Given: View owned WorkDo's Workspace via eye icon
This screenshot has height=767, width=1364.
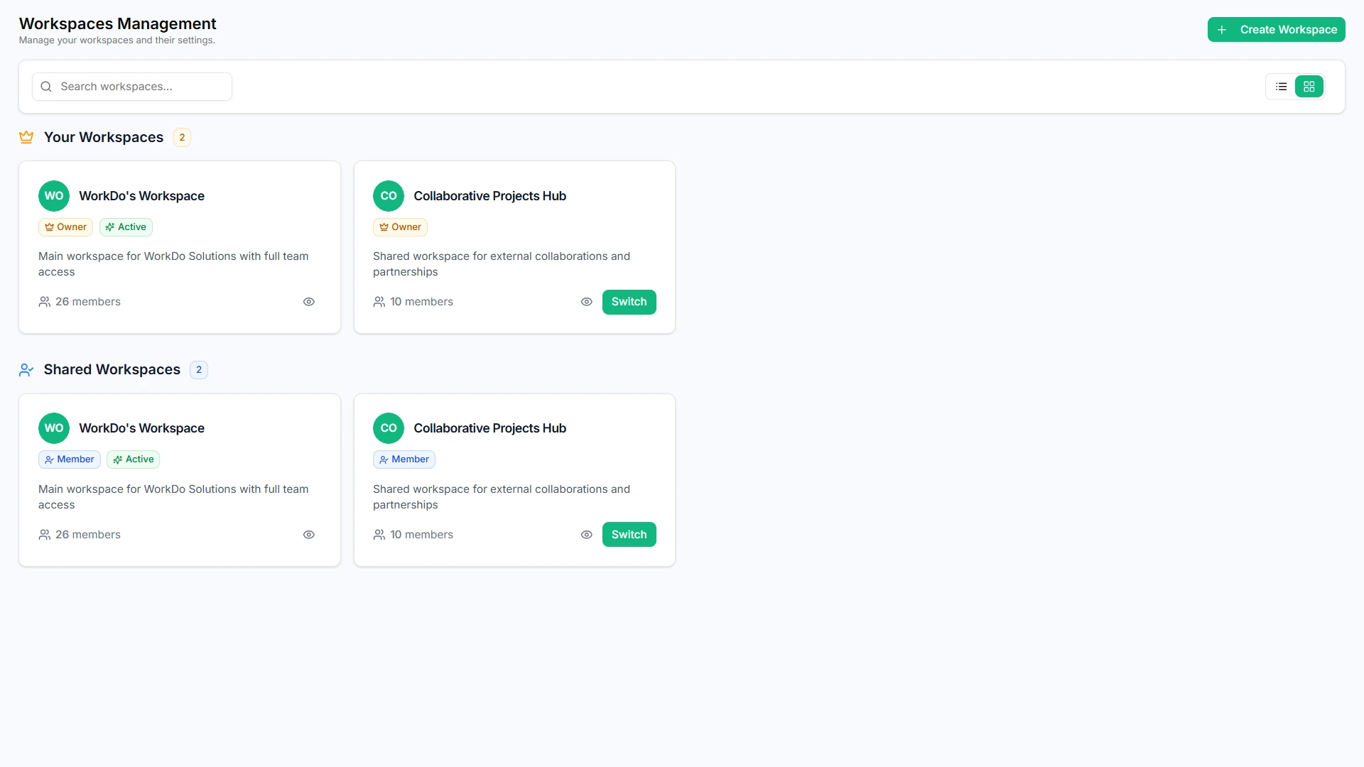Looking at the screenshot, I should [x=309, y=302].
